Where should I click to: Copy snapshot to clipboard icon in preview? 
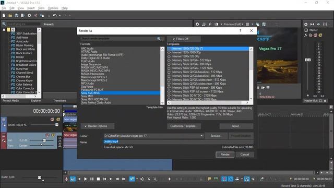point(257,24)
